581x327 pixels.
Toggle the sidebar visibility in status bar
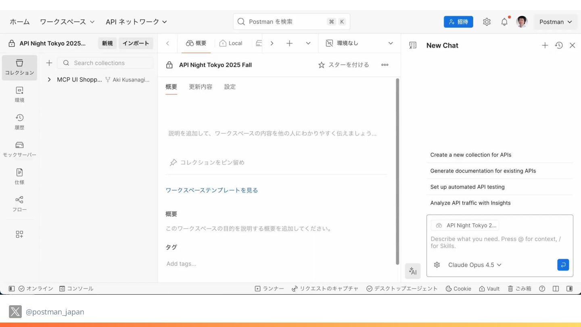12,289
